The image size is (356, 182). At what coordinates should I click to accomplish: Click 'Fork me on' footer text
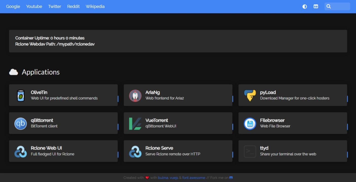(x=219, y=178)
